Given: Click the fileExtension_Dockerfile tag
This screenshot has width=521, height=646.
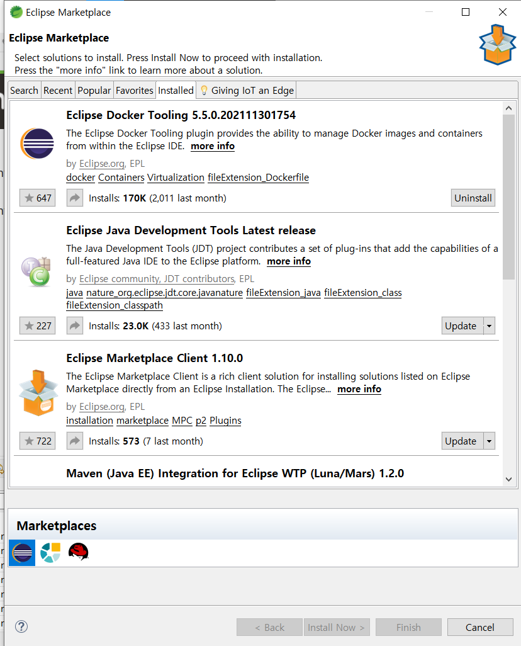Looking at the screenshot, I should pyautogui.click(x=258, y=178).
